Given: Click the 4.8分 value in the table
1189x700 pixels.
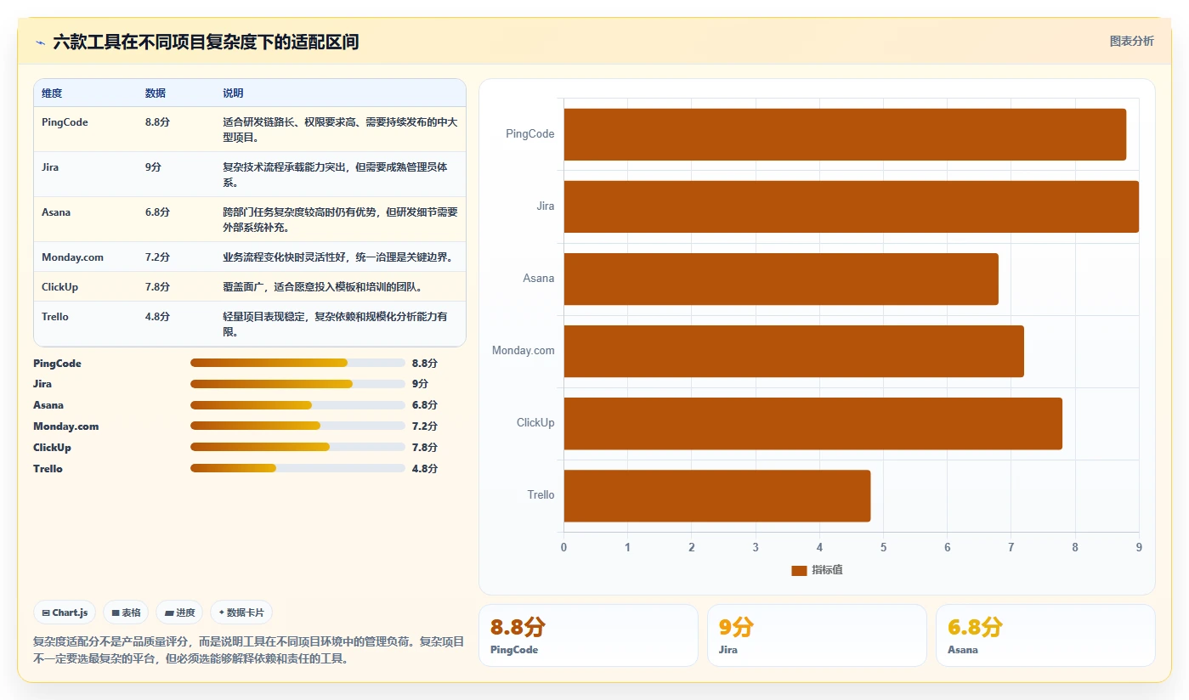Looking at the screenshot, I should pyautogui.click(x=157, y=317).
